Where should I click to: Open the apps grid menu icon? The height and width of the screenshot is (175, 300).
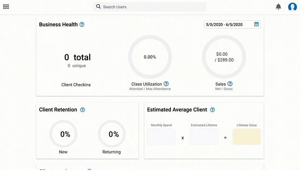point(6,7)
